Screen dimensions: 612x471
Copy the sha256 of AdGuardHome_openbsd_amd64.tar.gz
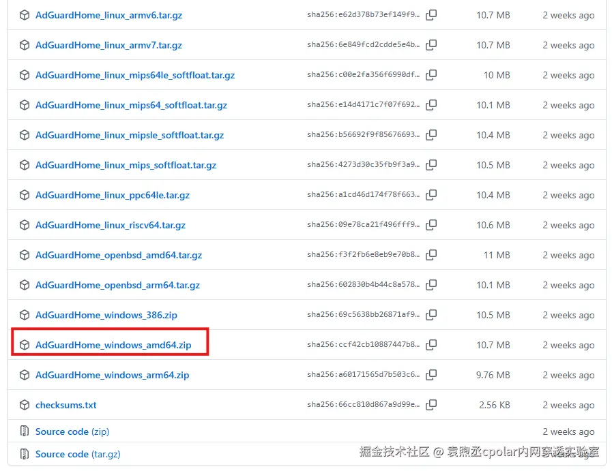[x=431, y=255]
